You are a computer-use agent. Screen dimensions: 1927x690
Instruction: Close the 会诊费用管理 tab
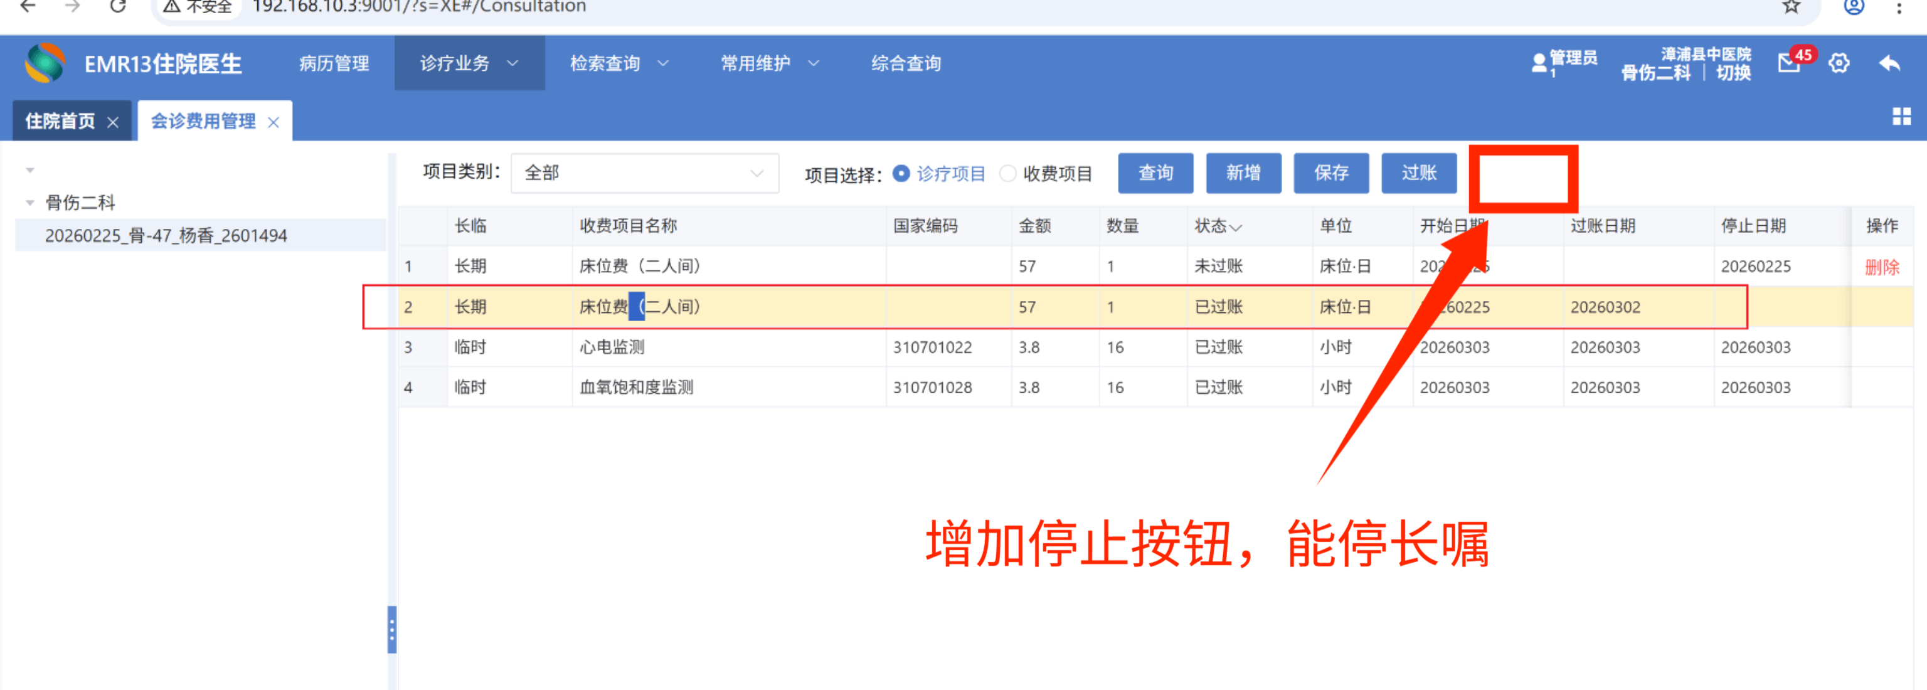pos(273,122)
